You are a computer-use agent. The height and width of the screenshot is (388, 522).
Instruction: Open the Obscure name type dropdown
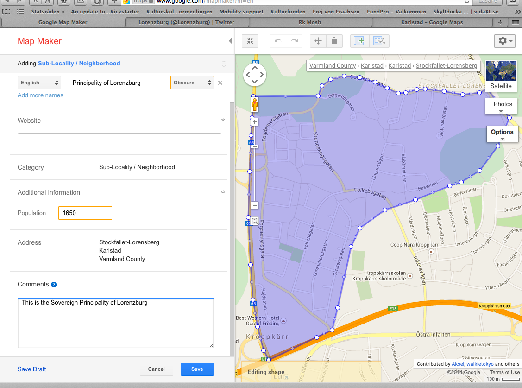point(192,83)
